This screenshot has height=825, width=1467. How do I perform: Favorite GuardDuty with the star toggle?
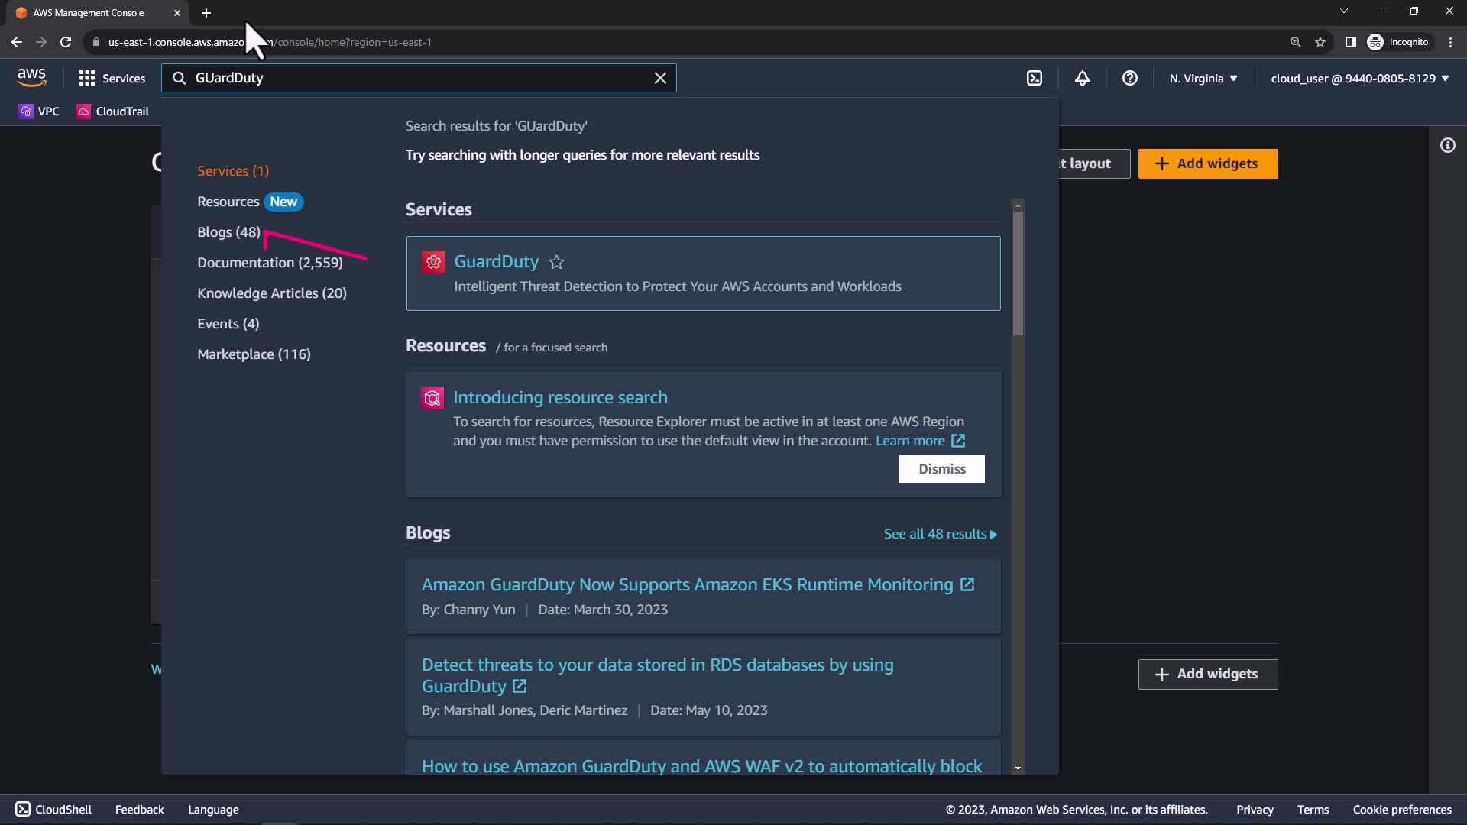[x=556, y=262]
